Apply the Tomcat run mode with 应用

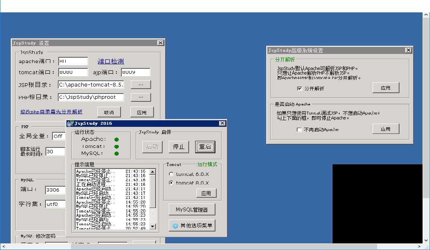(x=206, y=193)
